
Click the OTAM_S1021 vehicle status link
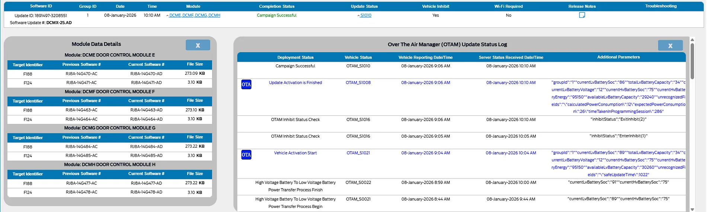pos(358,153)
